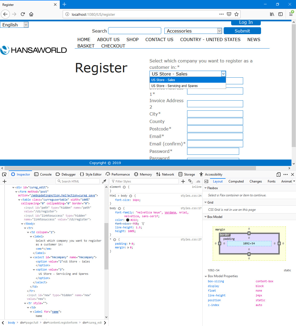
Task: Toggle the 3-pane inspector layout icon
Action: [206, 181]
